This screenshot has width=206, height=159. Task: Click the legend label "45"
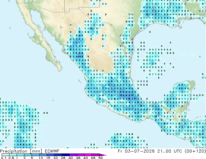(x=93, y=158)
